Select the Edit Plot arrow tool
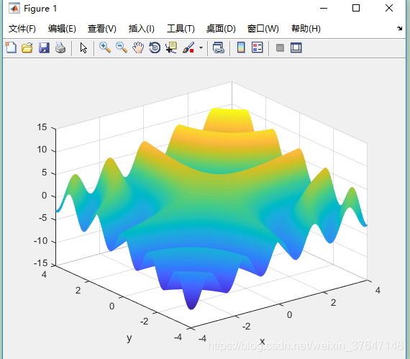 tap(83, 48)
